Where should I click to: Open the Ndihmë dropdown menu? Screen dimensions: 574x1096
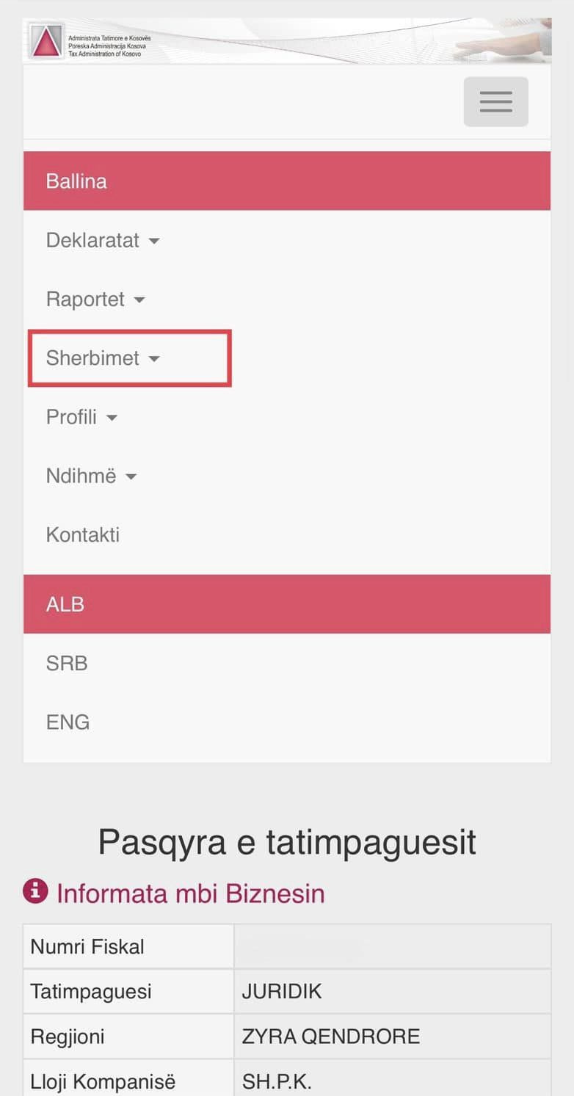click(x=91, y=476)
